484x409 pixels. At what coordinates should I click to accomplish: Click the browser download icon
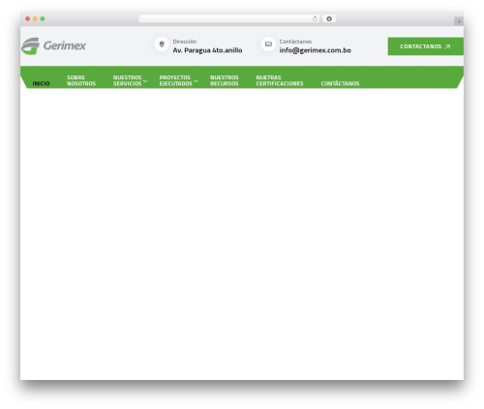click(329, 19)
